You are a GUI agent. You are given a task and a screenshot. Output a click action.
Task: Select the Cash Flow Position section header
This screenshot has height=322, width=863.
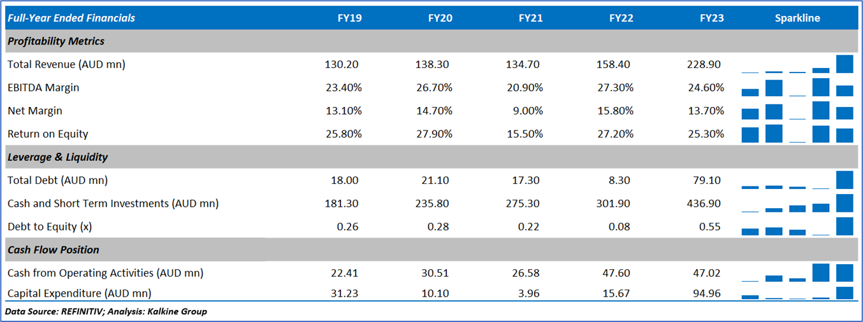point(54,250)
